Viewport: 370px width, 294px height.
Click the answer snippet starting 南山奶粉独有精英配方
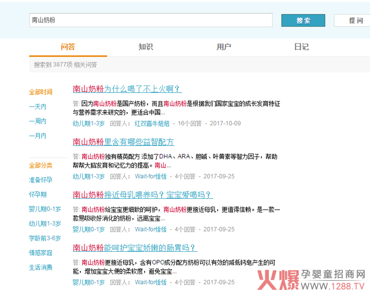click(175, 161)
